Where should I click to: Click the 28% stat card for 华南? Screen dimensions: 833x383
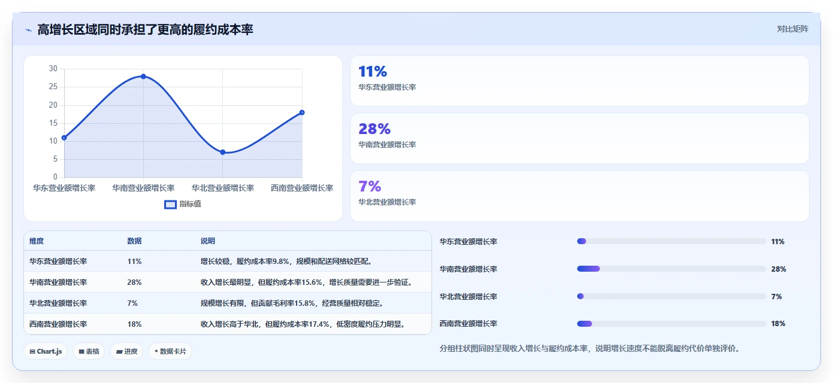580,138
